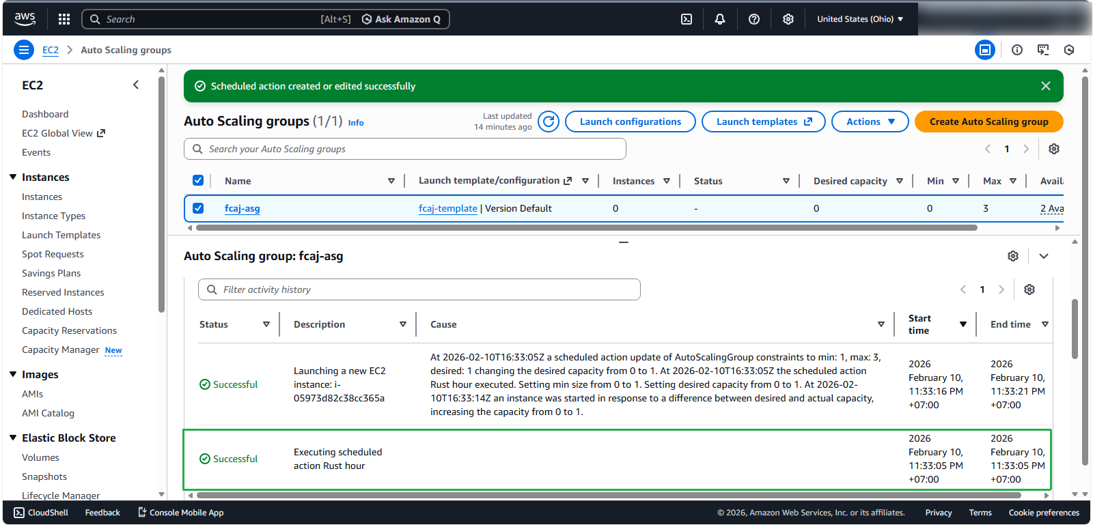Open the Actions dropdown menu
The width and height of the screenshot is (1093, 527).
pyautogui.click(x=870, y=122)
